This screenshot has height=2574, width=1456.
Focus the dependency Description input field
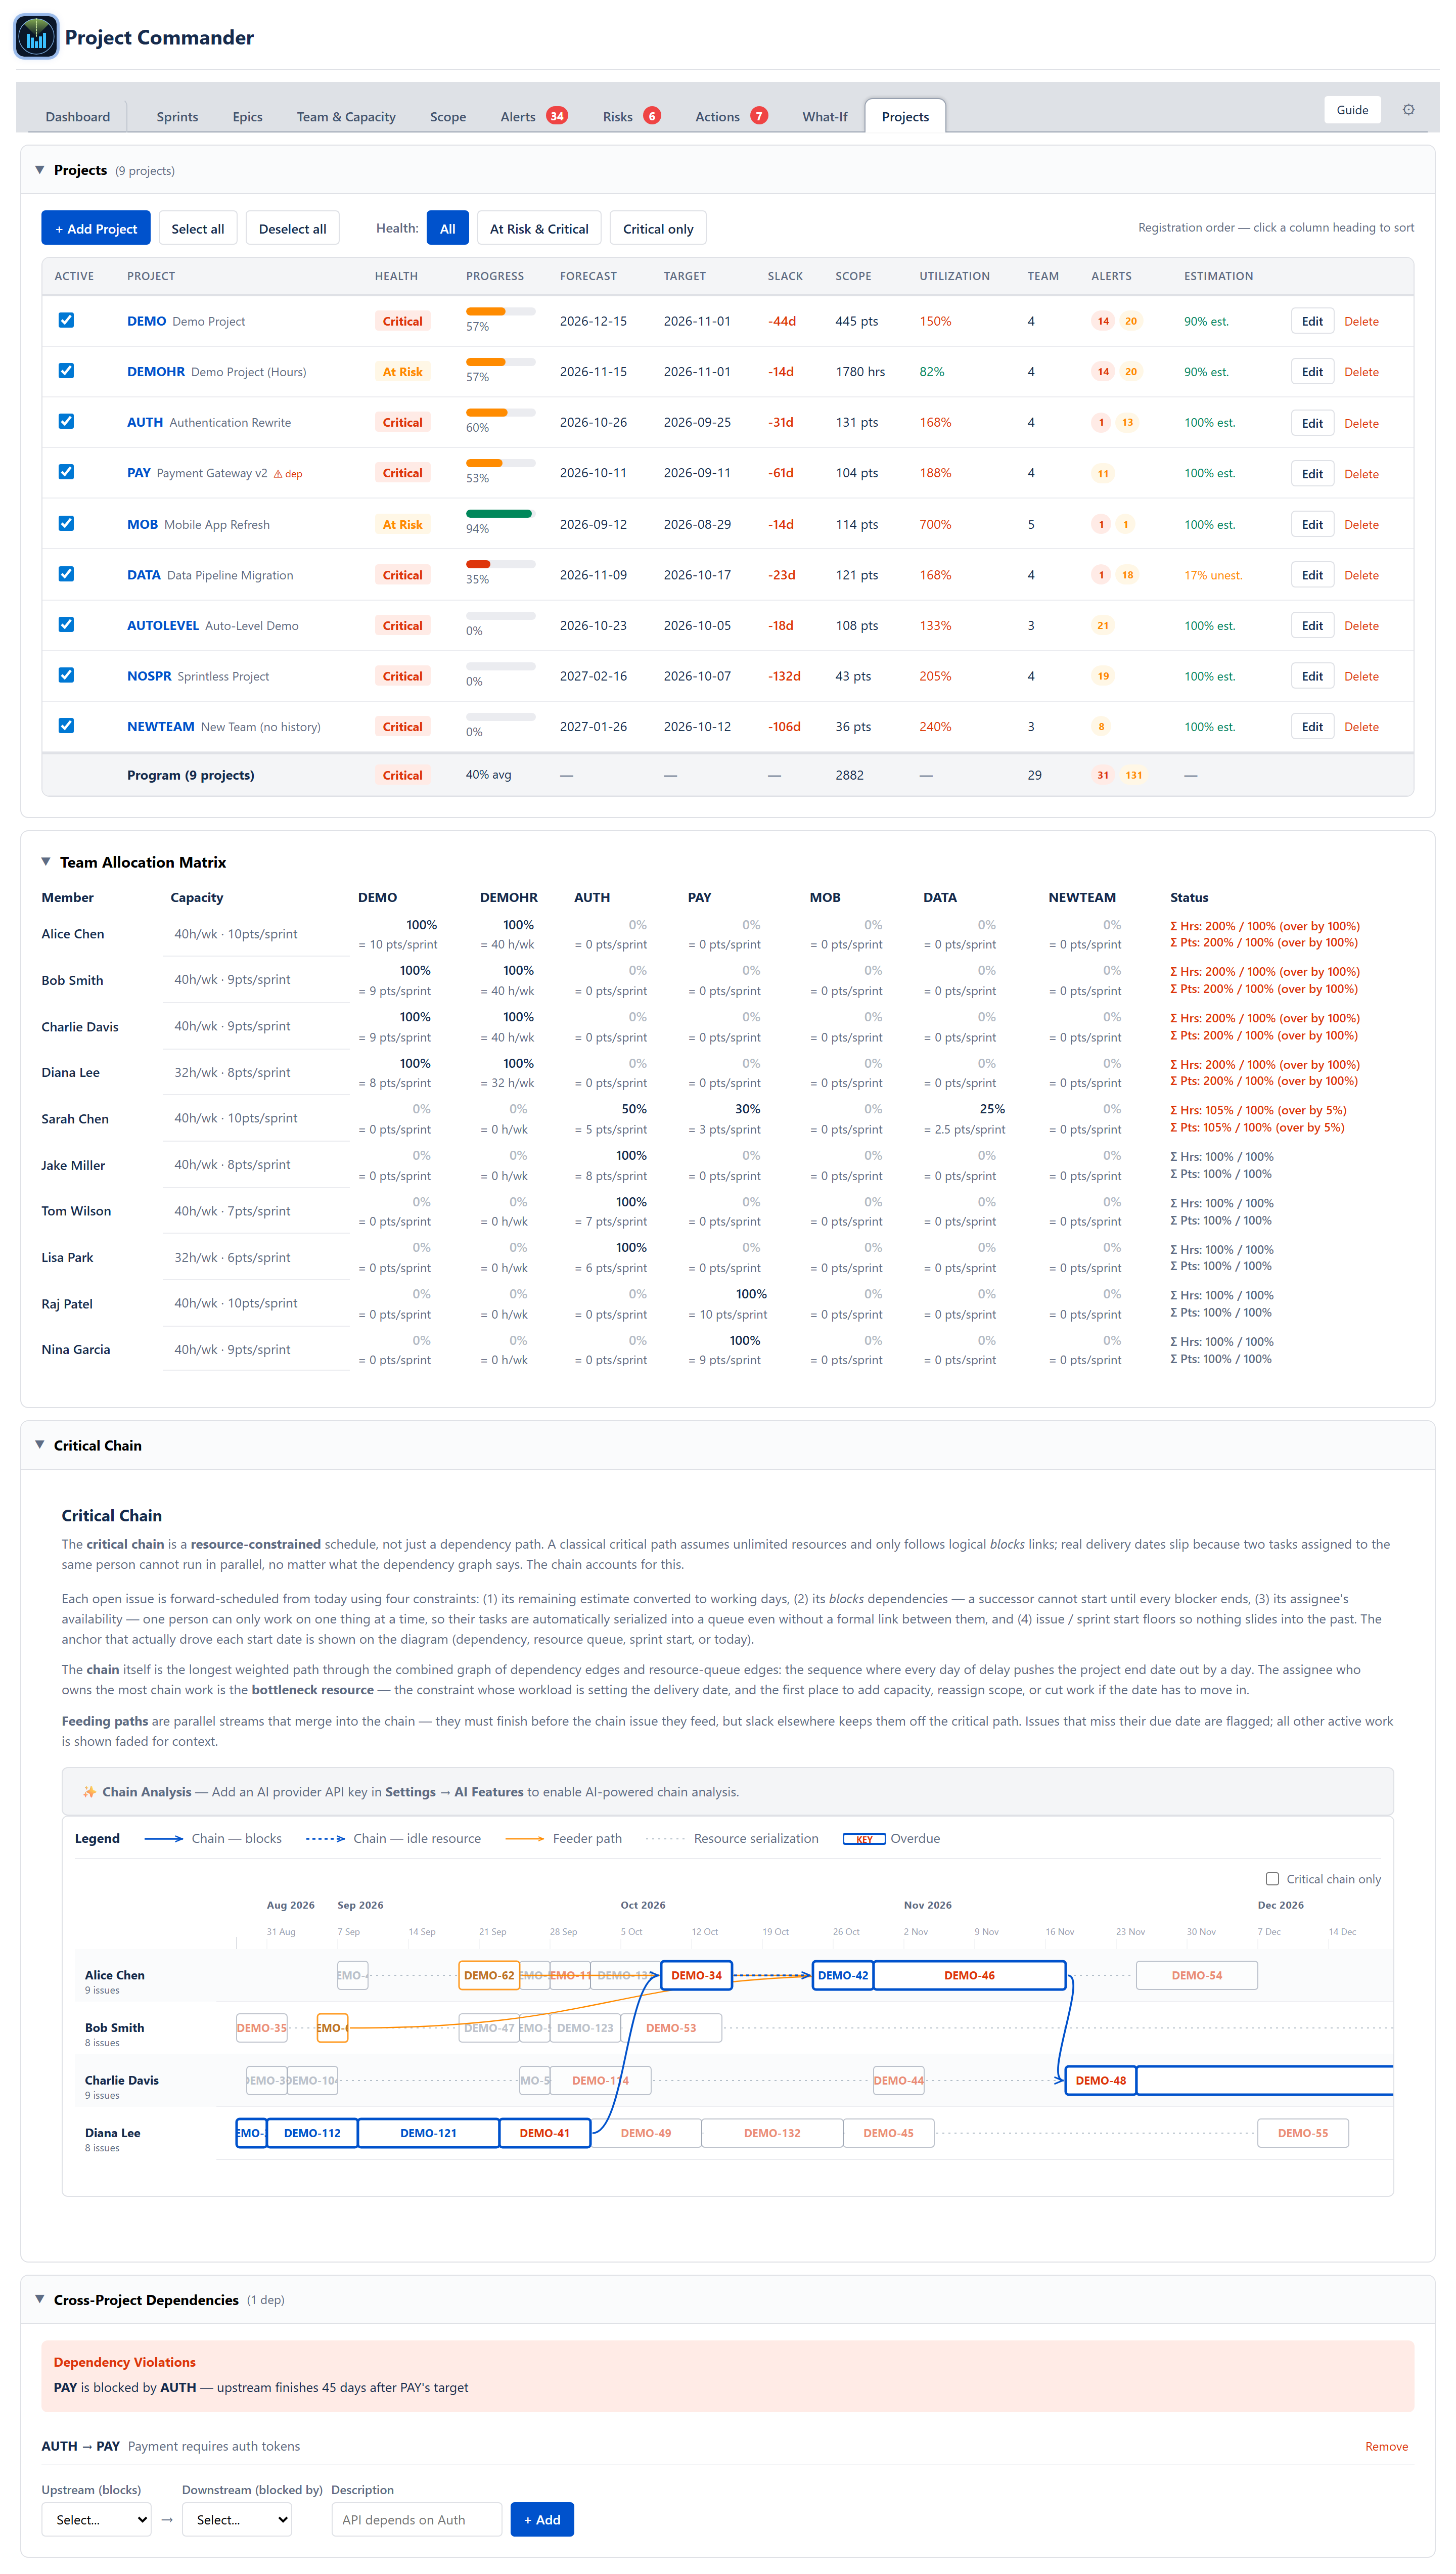tap(416, 2519)
